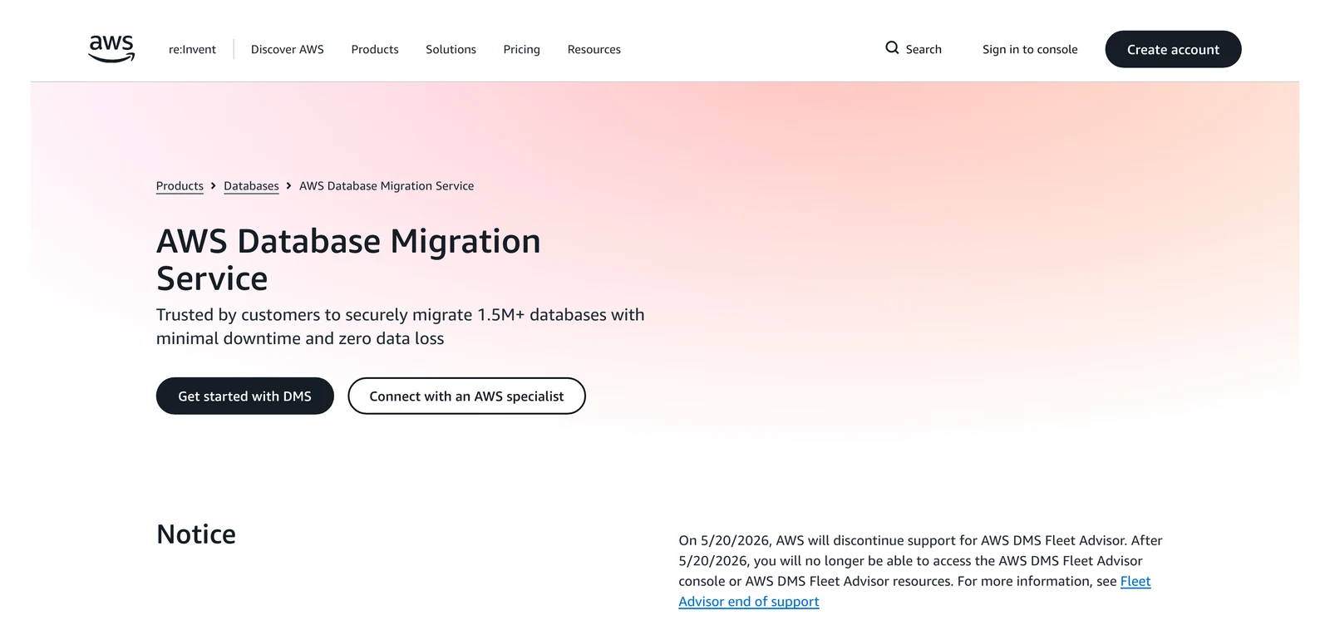Click Sign in to console

[x=1030, y=50]
